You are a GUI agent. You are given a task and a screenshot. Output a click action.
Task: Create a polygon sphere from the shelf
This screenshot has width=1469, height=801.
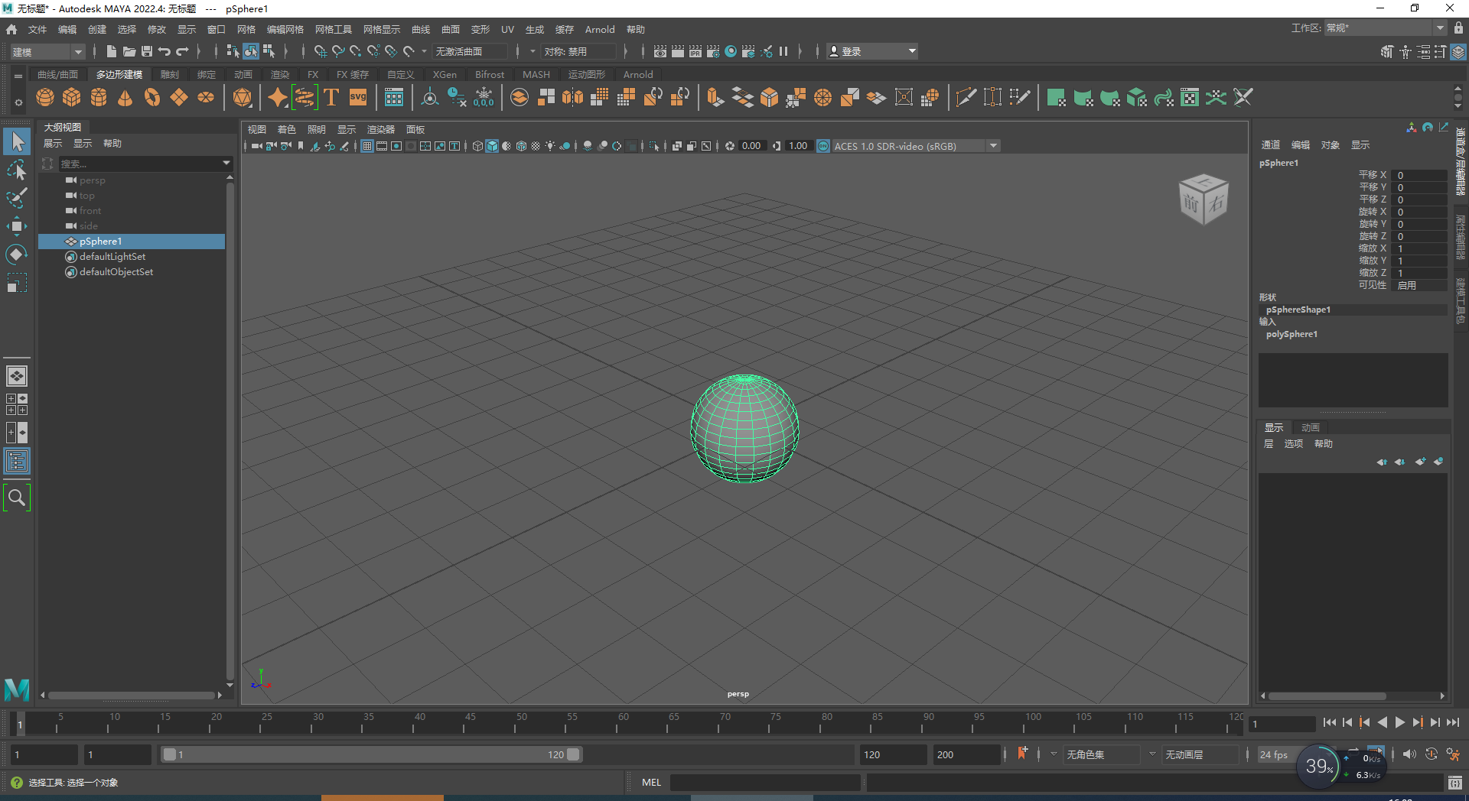coord(45,97)
